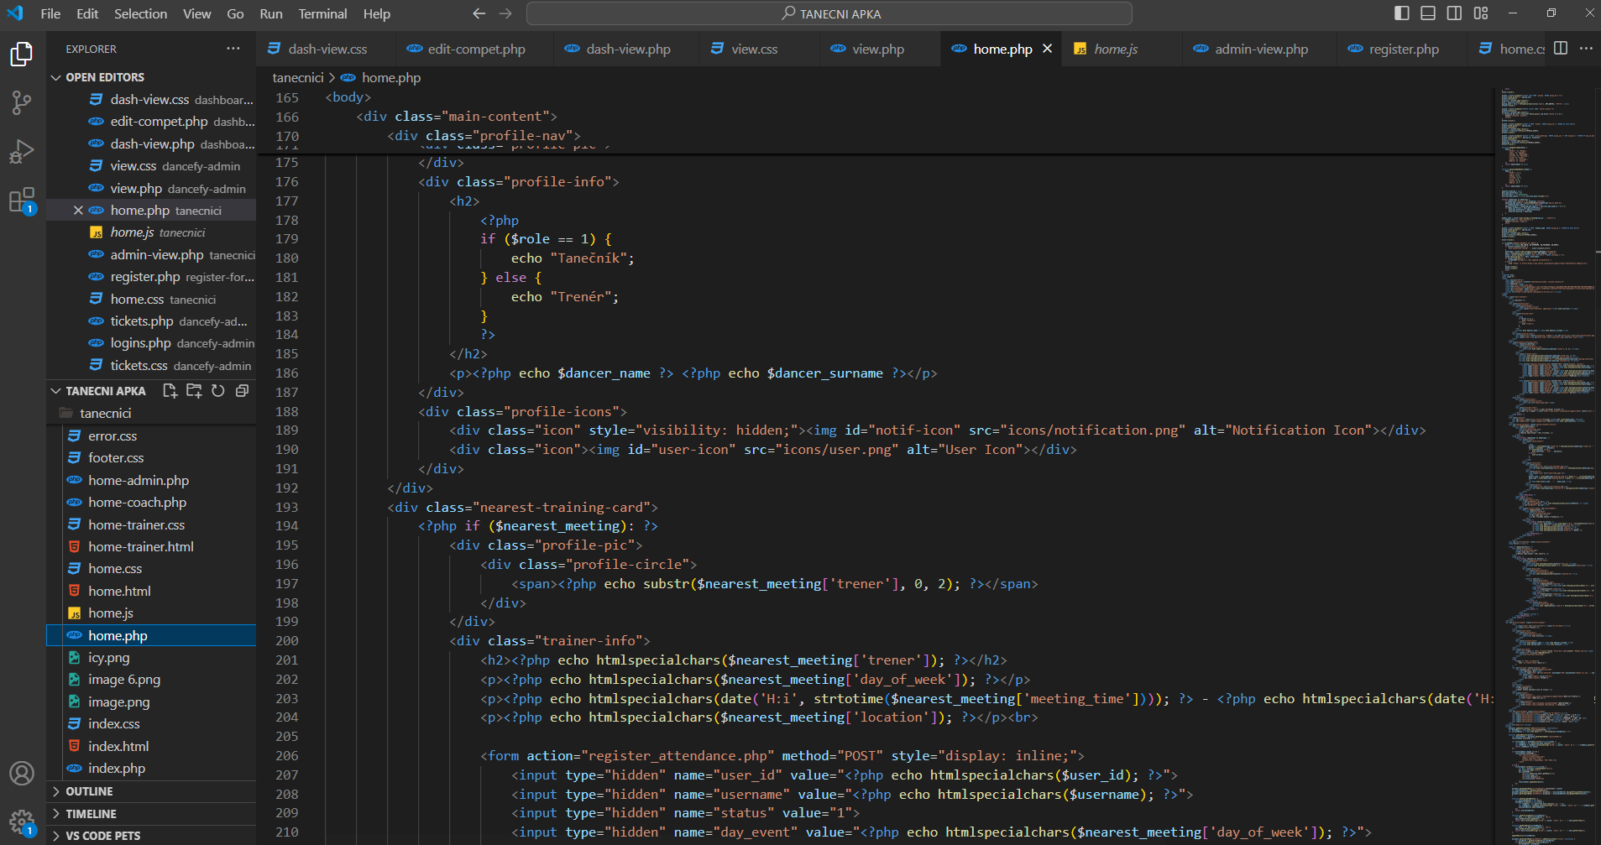Viewport: 1601px width, 845px height.
Task: Open home-trainer.html from file tree
Action: pos(151,547)
